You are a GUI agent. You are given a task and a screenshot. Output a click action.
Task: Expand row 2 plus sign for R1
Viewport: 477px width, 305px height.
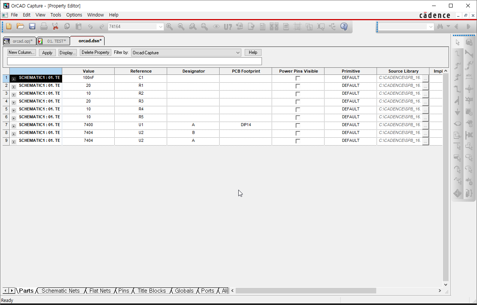13,87
